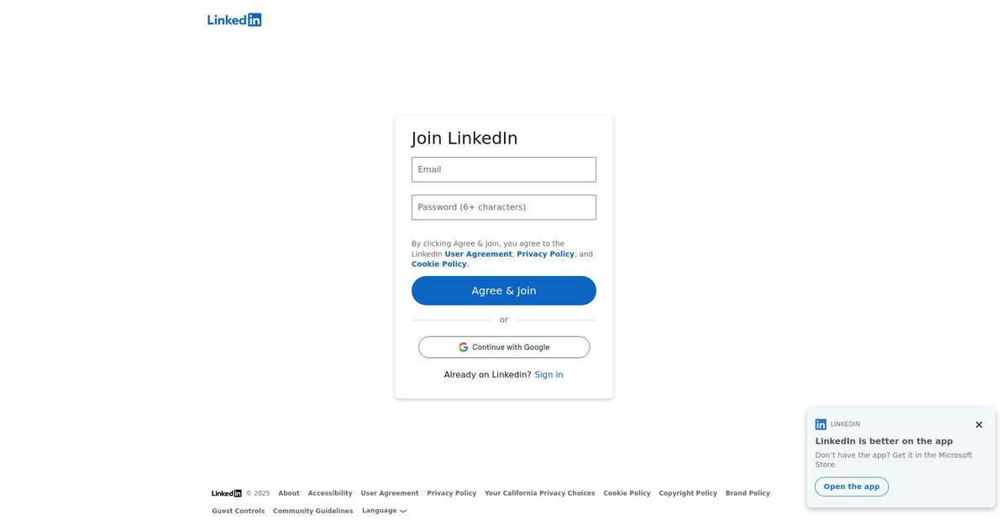Click the Email input field
This screenshot has height=520, width=1008.
504,169
